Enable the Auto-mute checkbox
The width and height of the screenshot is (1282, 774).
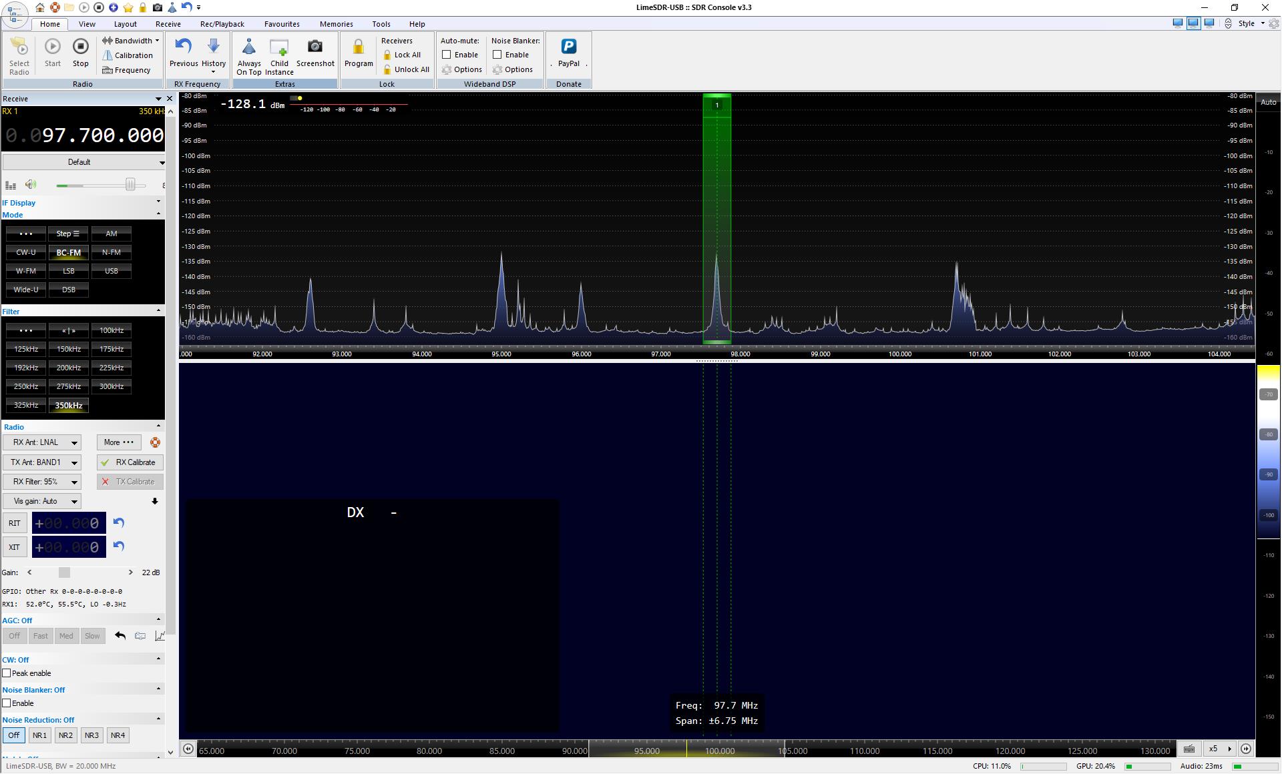tap(447, 55)
